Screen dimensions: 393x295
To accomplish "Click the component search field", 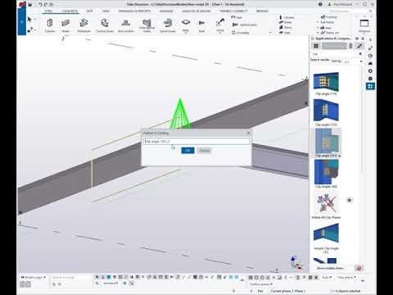I will (336, 54).
